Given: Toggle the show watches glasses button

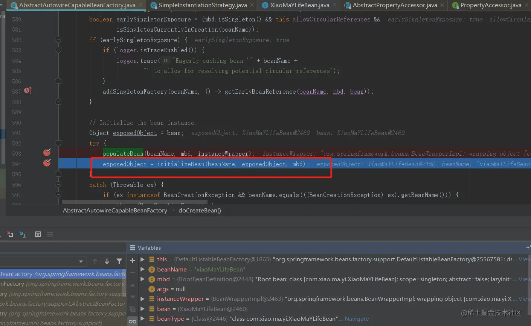Looking at the screenshot, I should (x=133, y=321).
